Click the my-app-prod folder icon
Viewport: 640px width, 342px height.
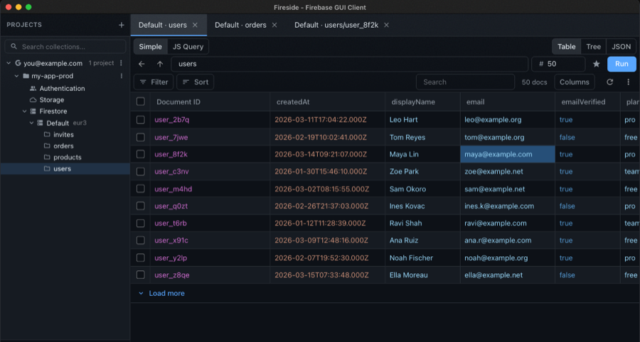click(x=26, y=76)
